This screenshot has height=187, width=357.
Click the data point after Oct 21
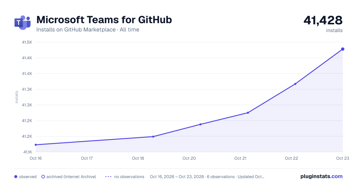[248, 113]
